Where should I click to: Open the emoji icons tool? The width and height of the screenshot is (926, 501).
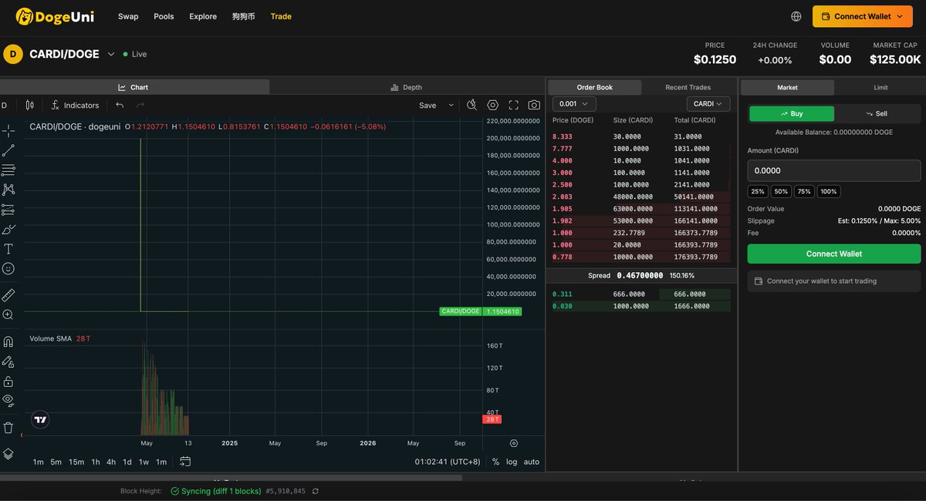pos(8,269)
